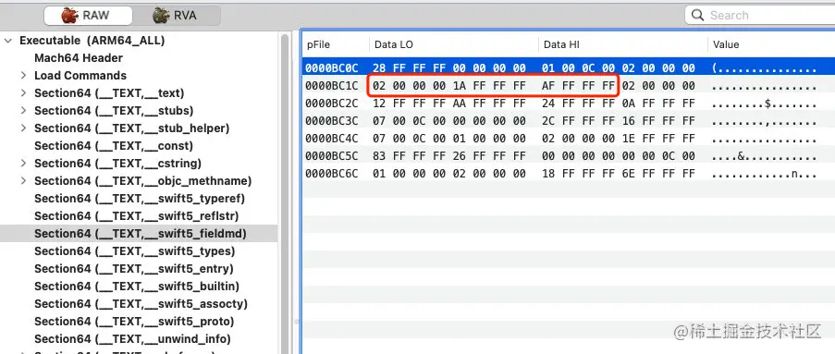The width and height of the screenshot is (835, 354).
Task: Click Data HI bytes 18 FF FF FF 6E FF FF FF
Action: tap(619, 174)
